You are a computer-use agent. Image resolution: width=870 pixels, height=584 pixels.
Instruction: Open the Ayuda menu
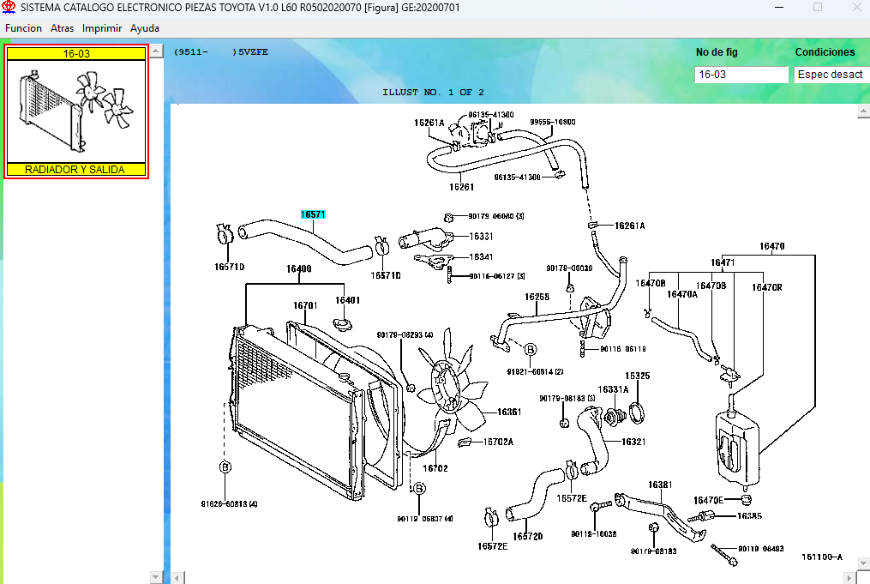[145, 28]
